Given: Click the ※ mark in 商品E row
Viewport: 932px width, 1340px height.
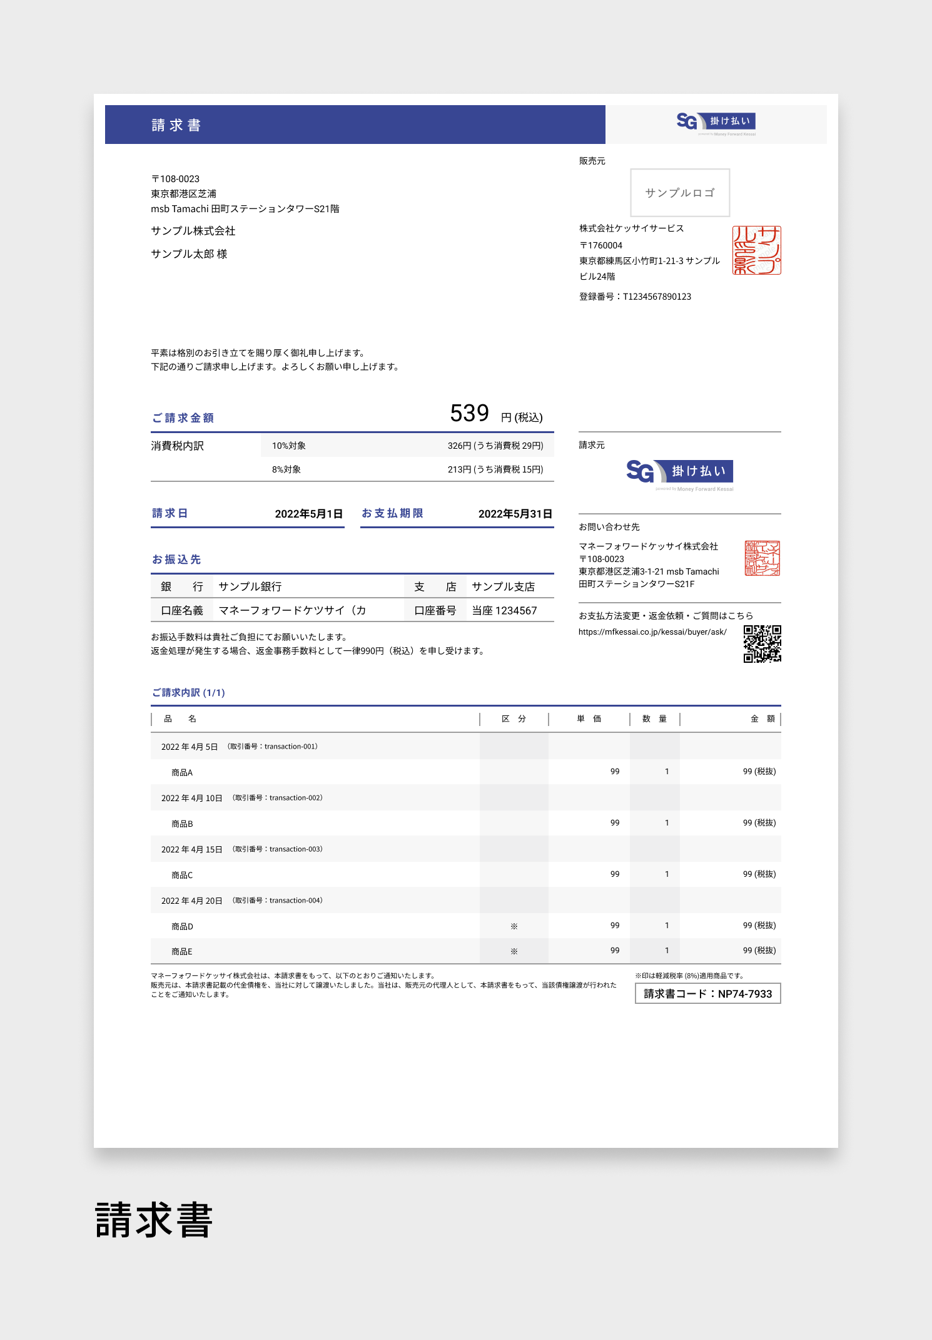Looking at the screenshot, I should pyautogui.click(x=514, y=951).
